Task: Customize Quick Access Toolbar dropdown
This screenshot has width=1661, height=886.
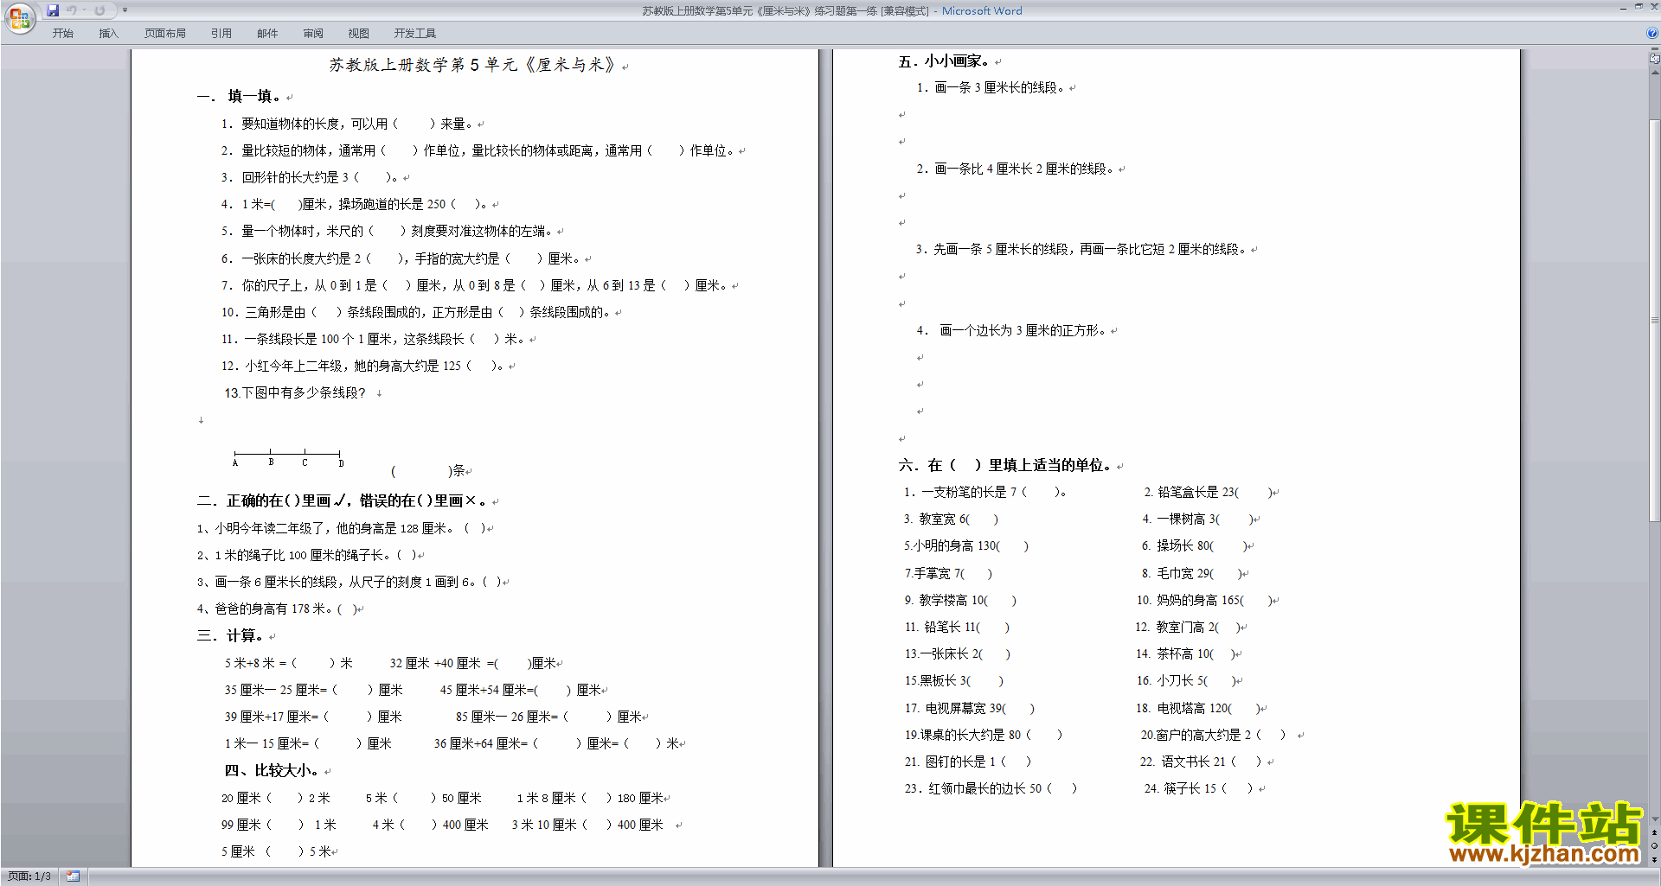Action: [x=125, y=10]
